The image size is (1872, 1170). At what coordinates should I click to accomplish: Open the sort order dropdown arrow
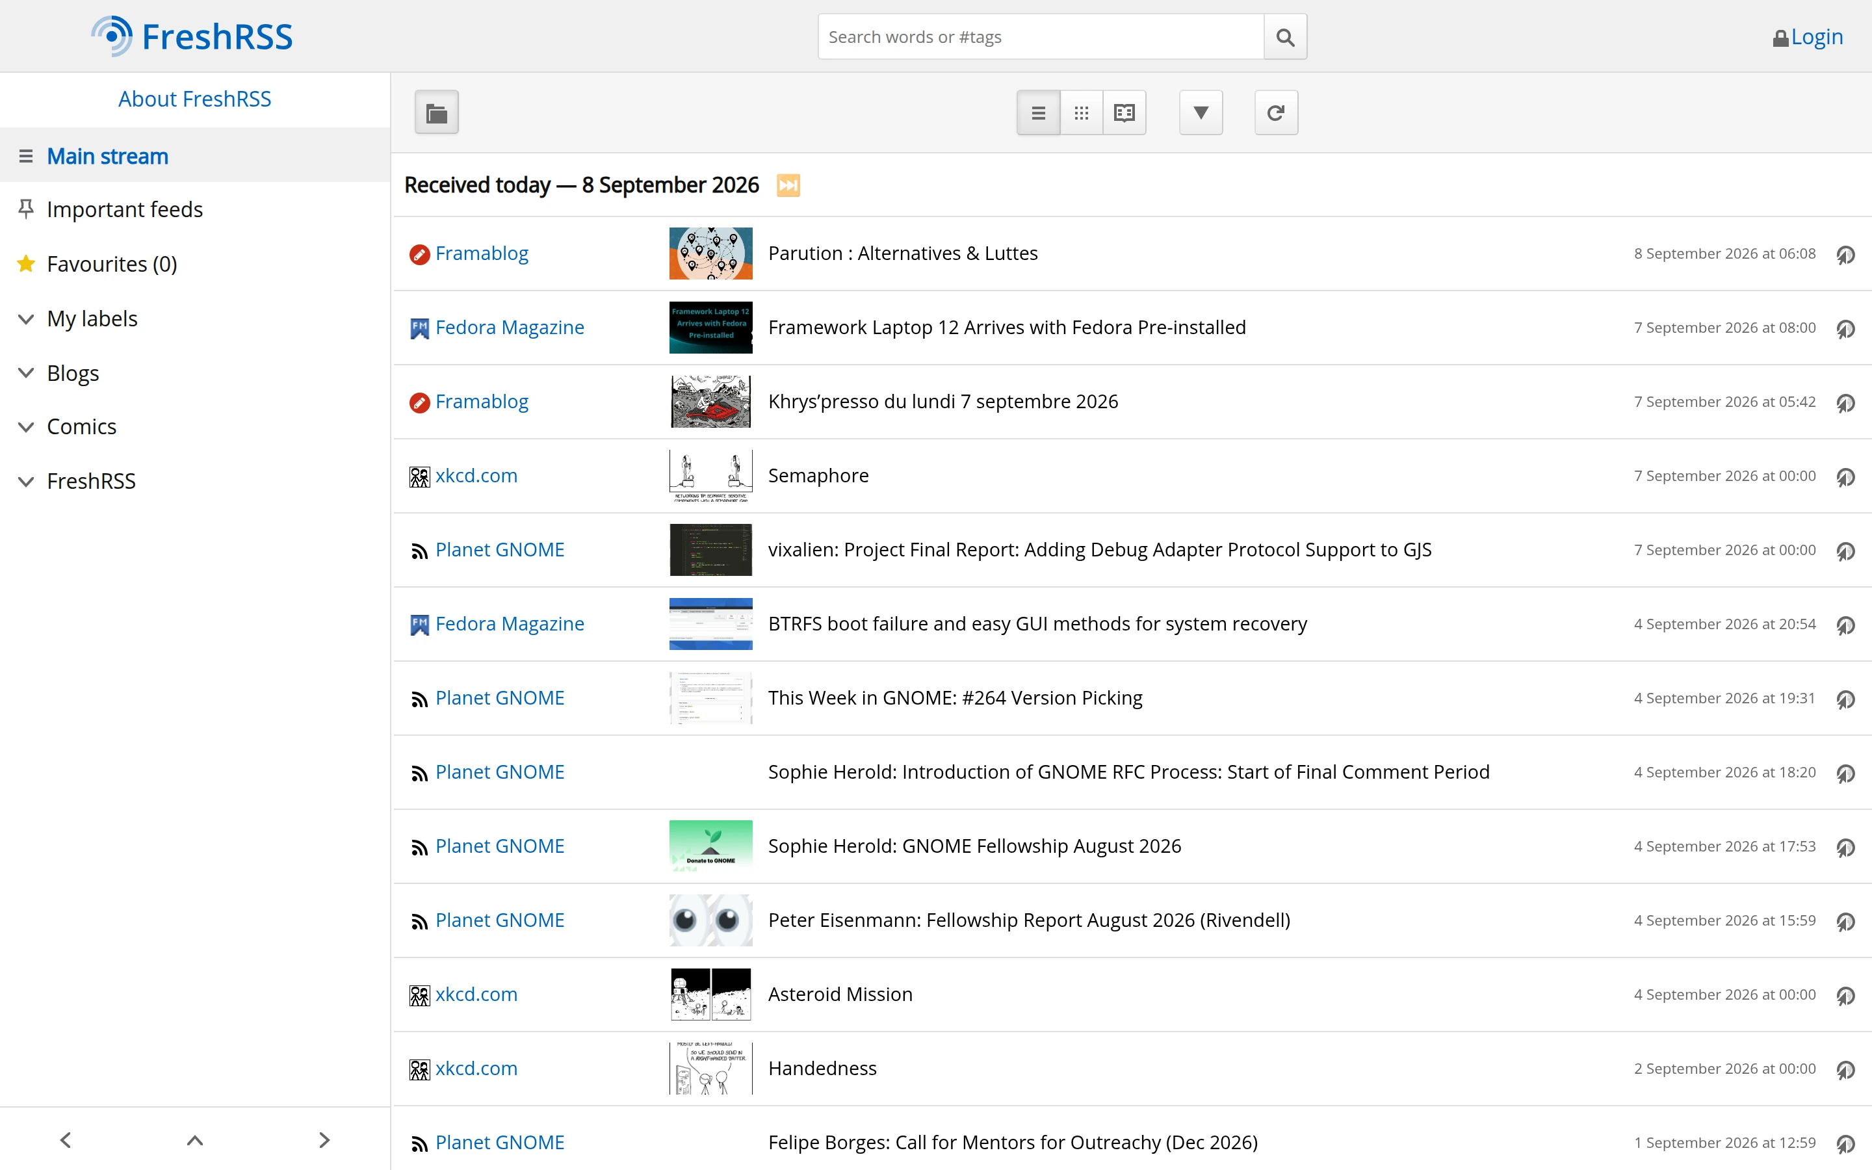(x=1201, y=113)
